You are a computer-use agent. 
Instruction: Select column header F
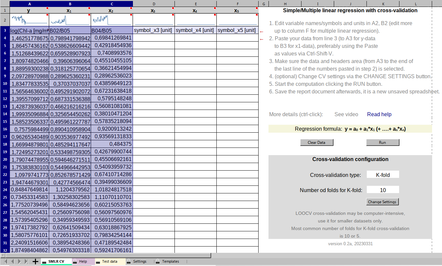[x=237, y=4]
